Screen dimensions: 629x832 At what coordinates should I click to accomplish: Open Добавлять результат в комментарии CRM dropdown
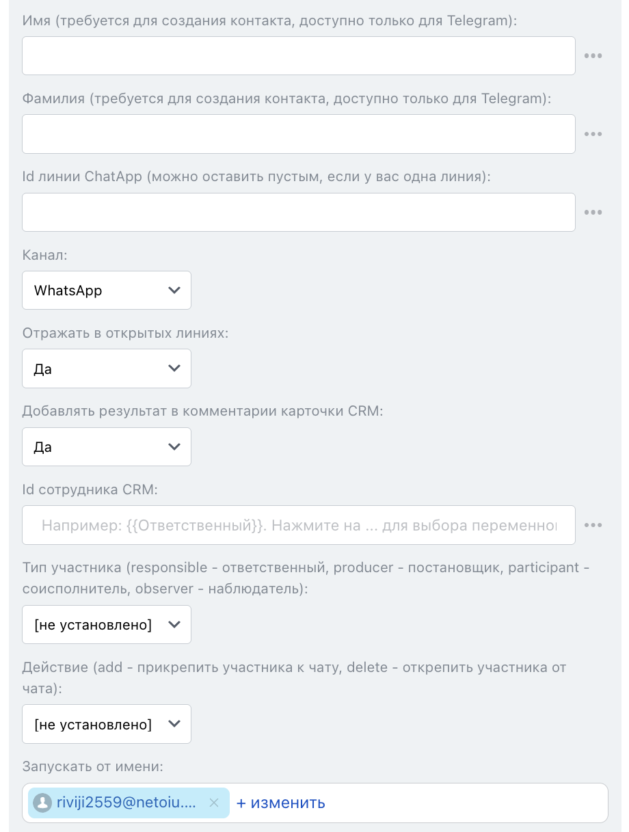106,447
